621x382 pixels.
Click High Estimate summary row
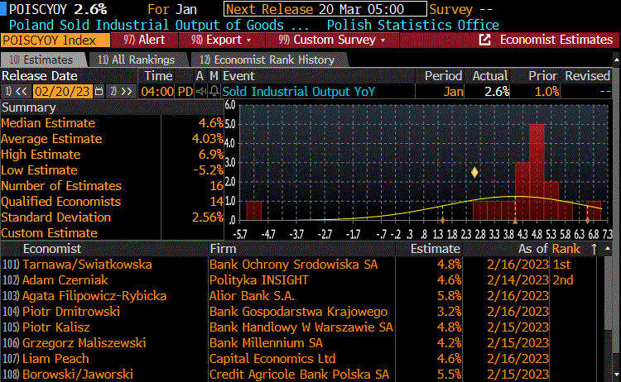click(112, 155)
